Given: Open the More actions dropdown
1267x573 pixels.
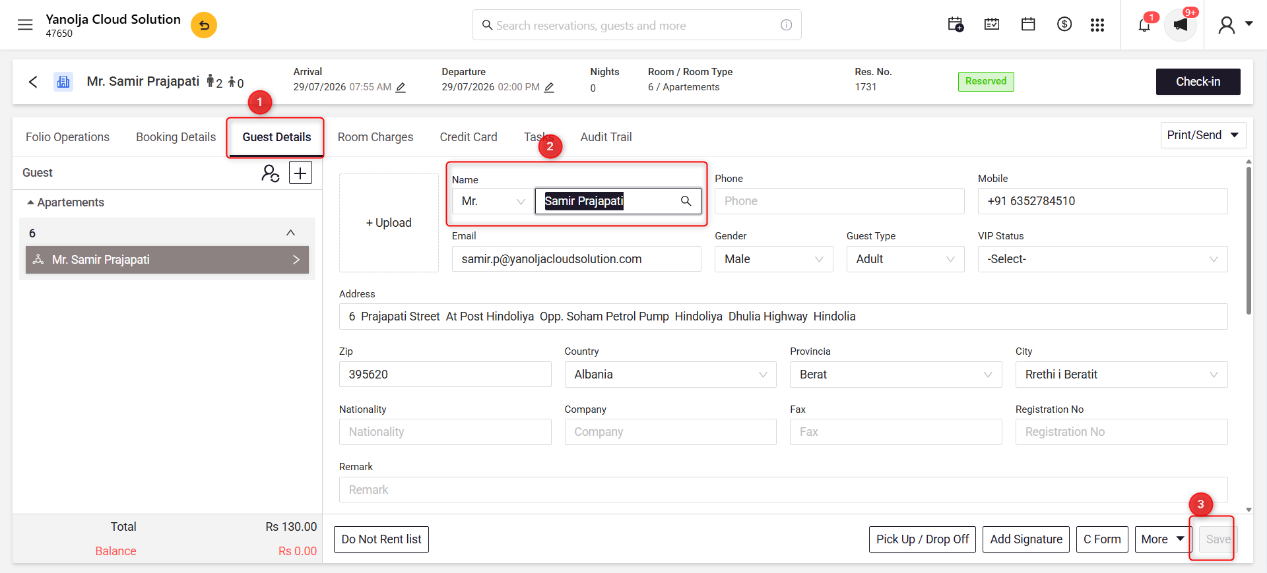Looking at the screenshot, I should tap(1163, 539).
